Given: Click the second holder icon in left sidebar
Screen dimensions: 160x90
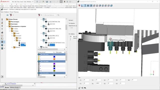Looking at the screenshot, I should [x=2, y=23].
